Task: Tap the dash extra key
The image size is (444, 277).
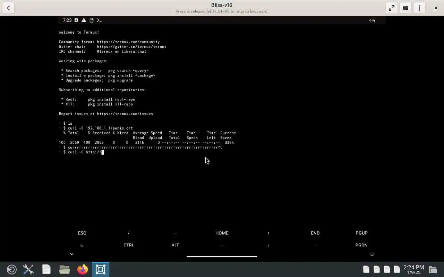Action: click(175, 233)
